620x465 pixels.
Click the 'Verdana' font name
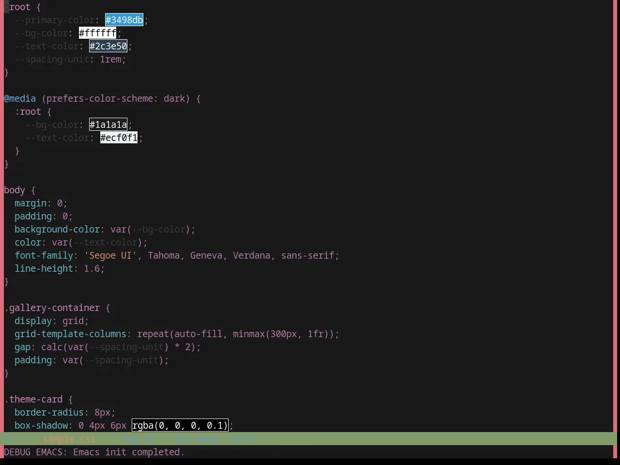(251, 255)
